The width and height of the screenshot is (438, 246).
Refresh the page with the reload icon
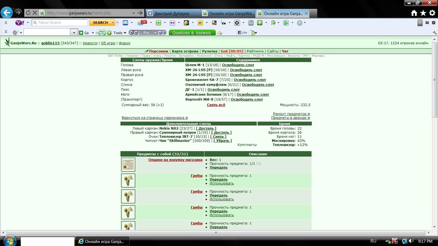pyautogui.click(x=28, y=13)
